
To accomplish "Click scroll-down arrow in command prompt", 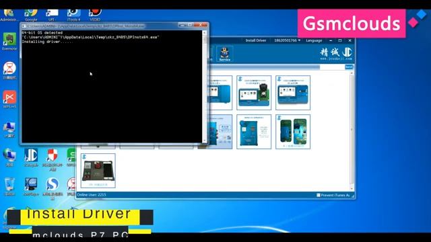I will [204, 140].
